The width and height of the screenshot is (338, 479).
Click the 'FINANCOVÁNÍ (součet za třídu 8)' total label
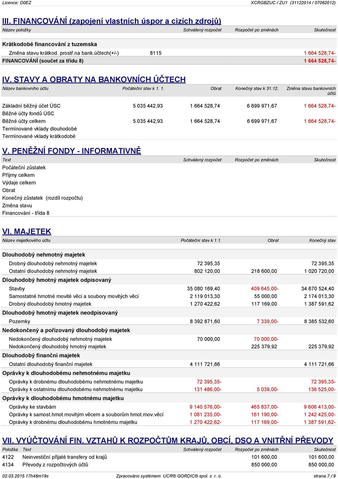point(43,61)
